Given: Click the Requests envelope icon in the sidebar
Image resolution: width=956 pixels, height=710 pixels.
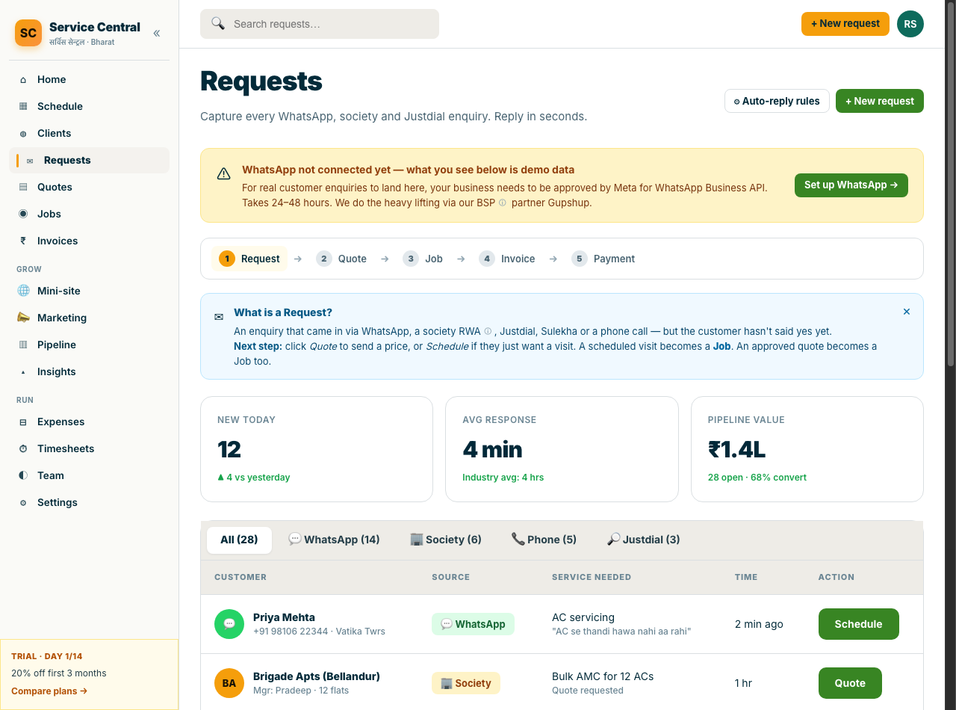Looking at the screenshot, I should pyautogui.click(x=30, y=160).
